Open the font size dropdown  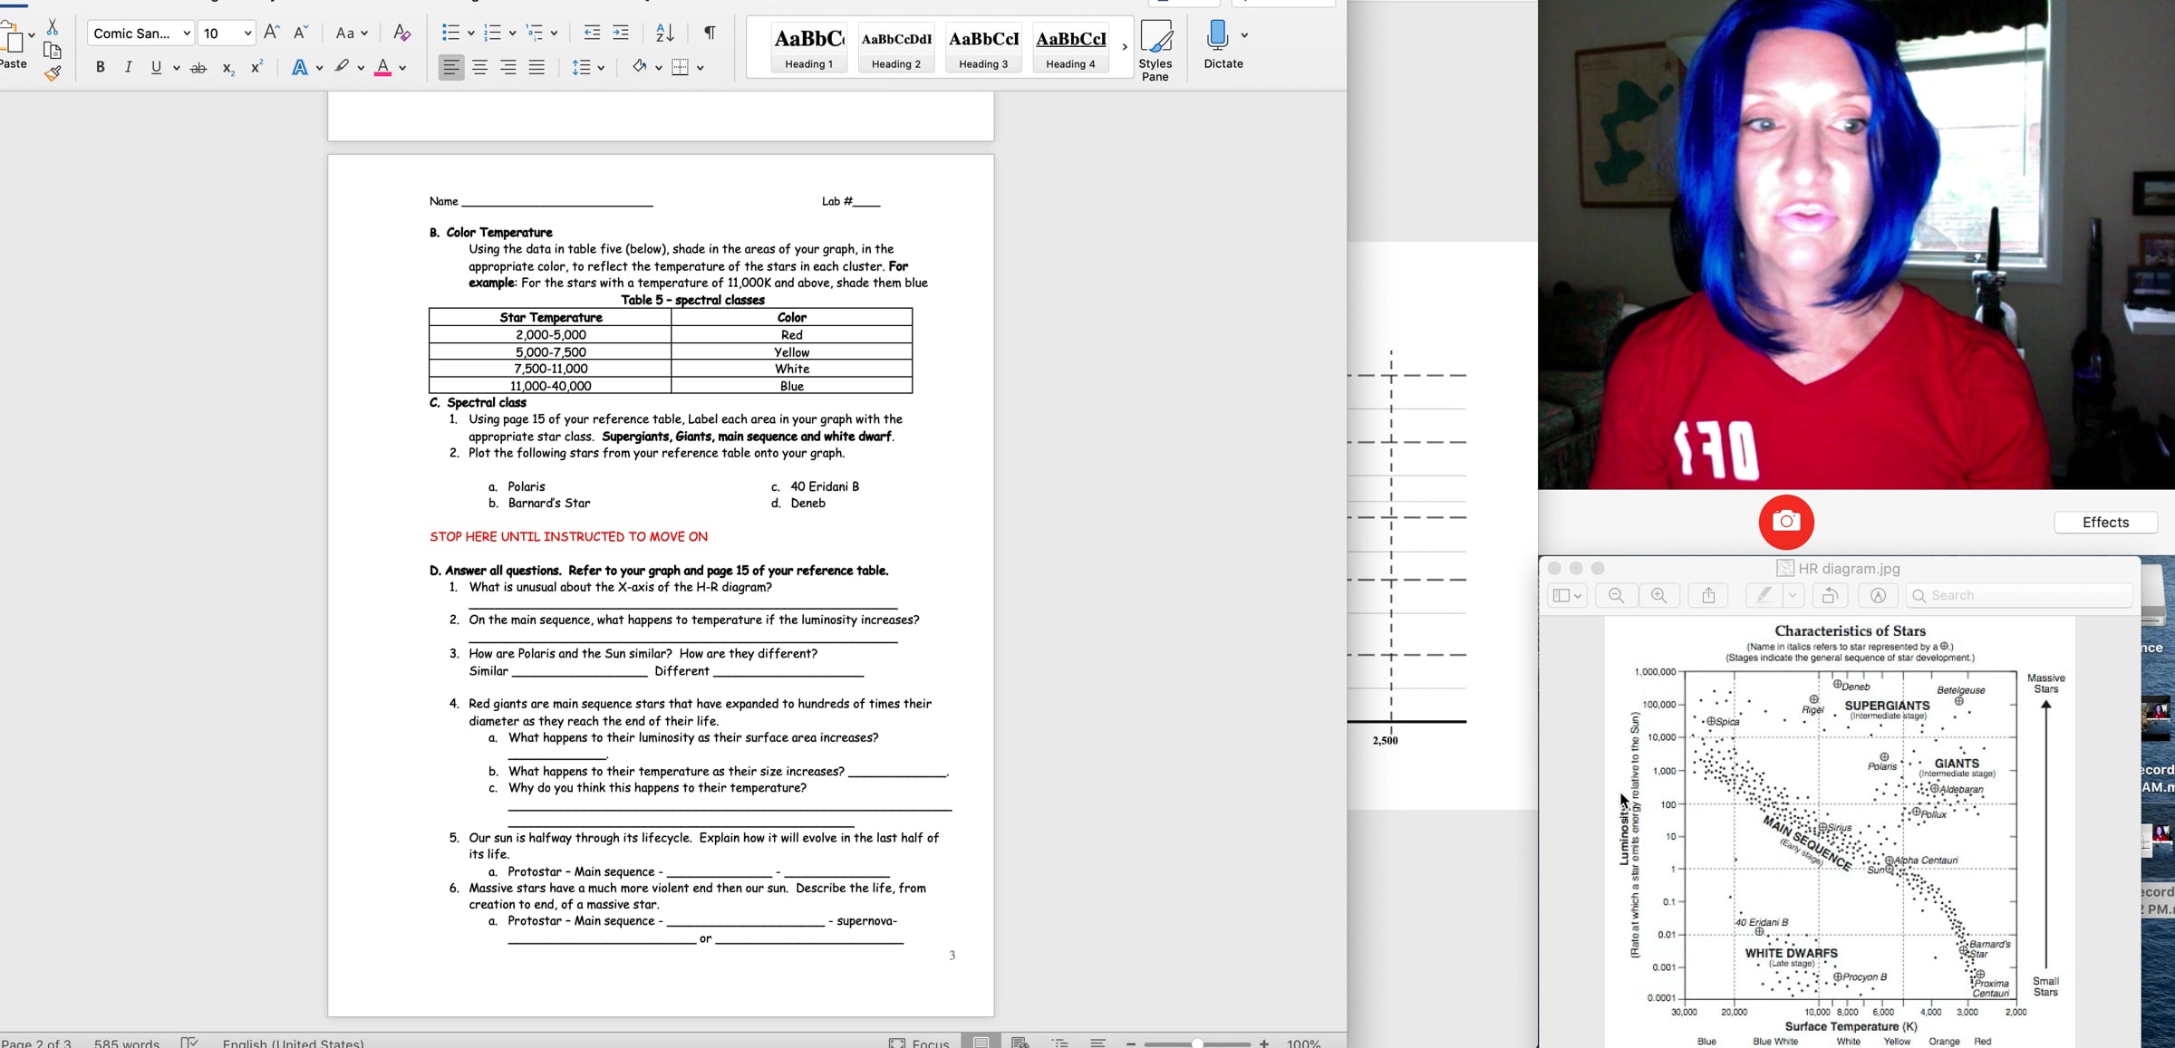pyautogui.click(x=247, y=34)
